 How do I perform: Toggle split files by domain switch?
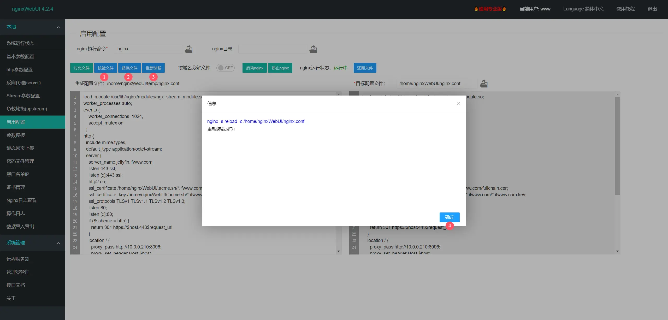[x=226, y=68]
